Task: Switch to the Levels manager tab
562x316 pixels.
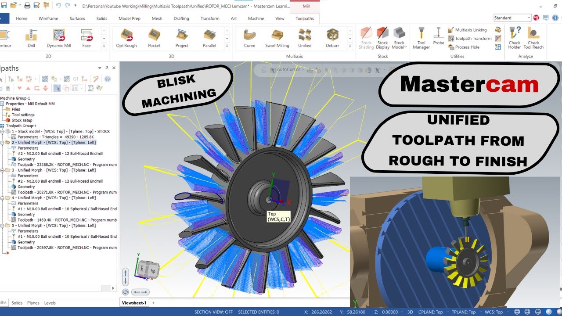Action: pos(50,303)
